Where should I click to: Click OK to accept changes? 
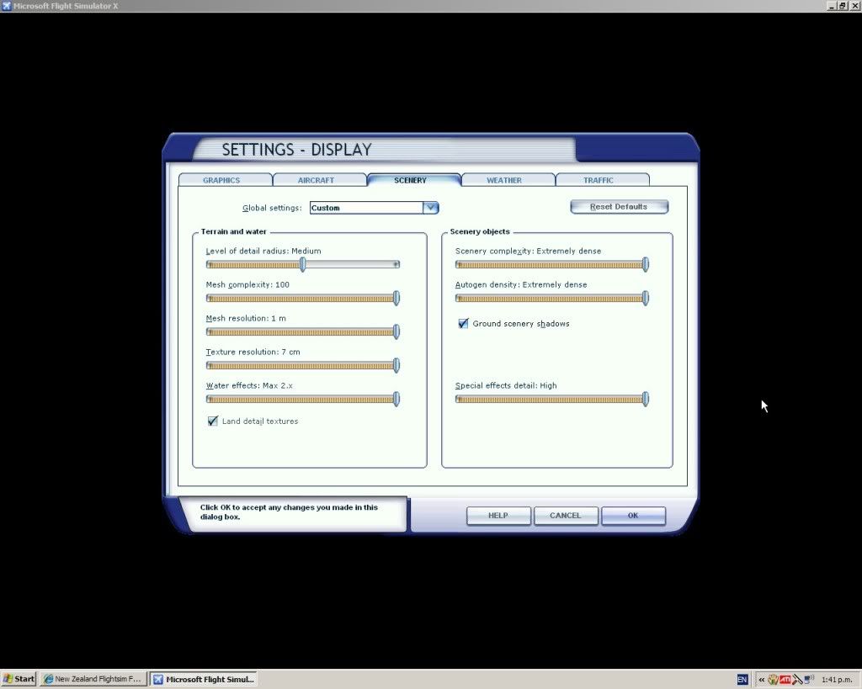pyautogui.click(x=633, y=516)
